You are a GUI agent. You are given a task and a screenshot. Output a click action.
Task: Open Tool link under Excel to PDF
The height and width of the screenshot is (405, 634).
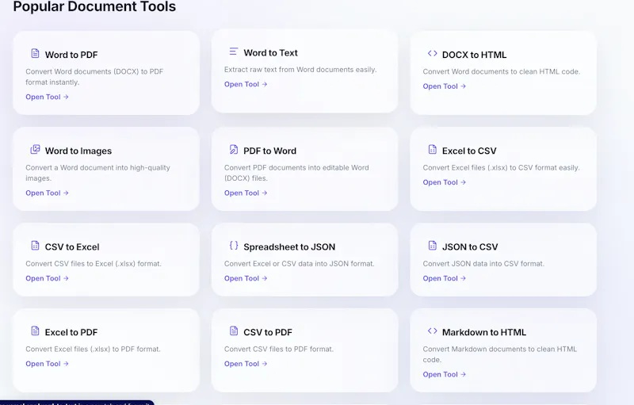[x=47, y=364]
